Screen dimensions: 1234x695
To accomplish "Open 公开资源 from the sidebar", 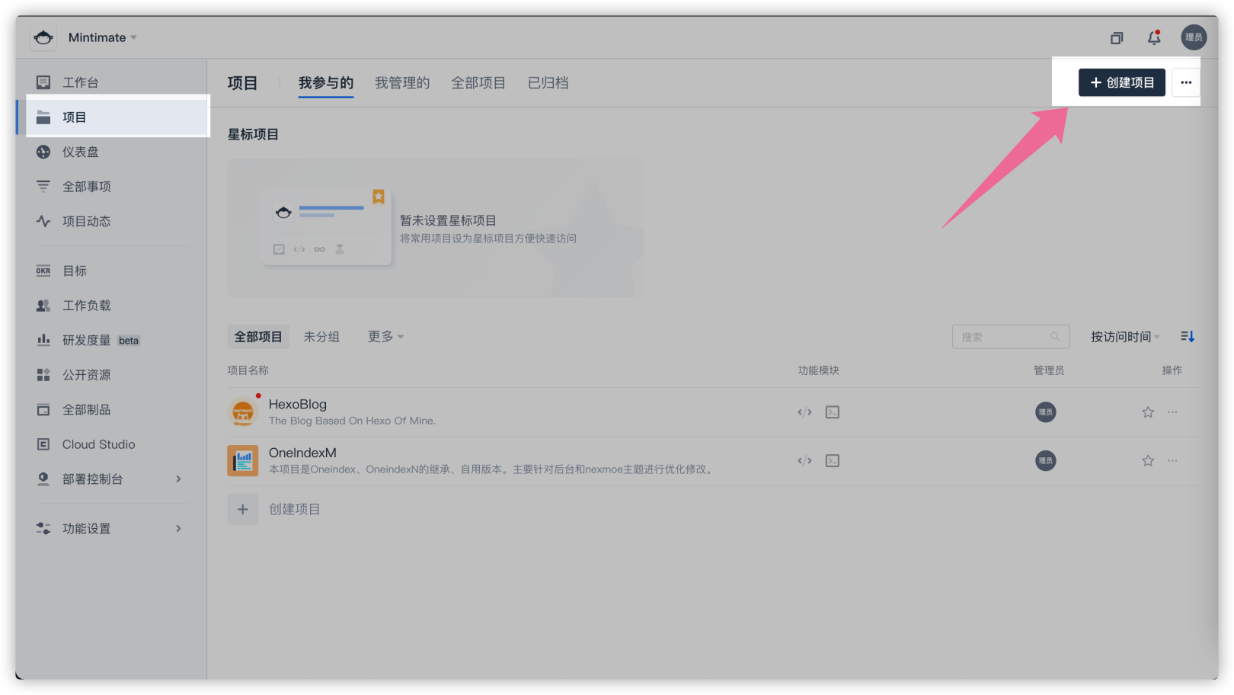I will click(x=86, y=374).
